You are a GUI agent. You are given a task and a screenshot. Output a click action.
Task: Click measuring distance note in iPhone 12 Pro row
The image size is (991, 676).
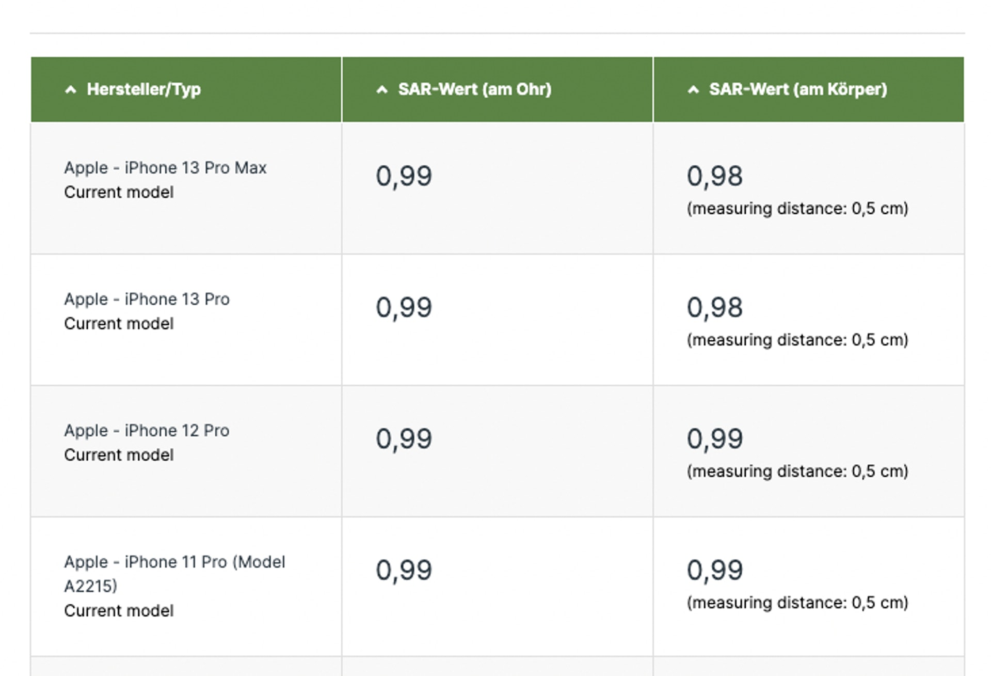pos(797,471)
